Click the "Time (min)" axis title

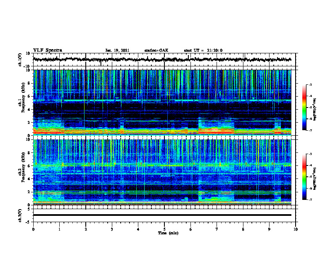point(168,233)
